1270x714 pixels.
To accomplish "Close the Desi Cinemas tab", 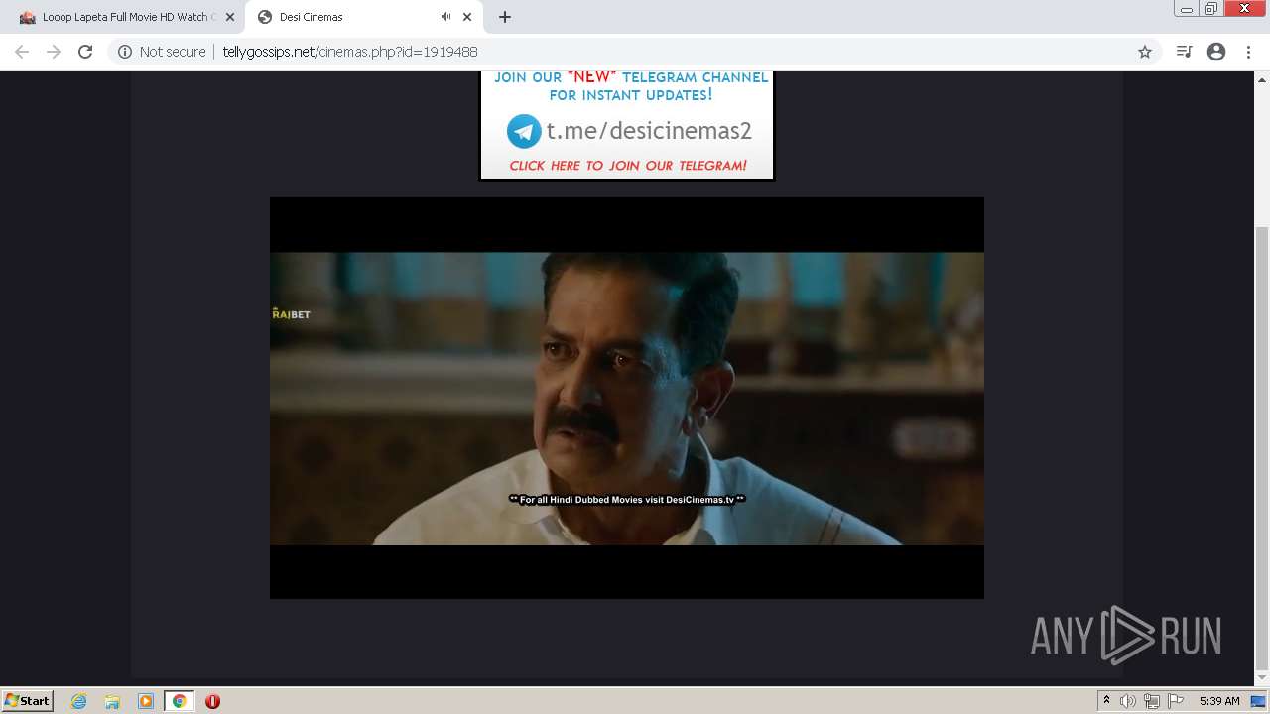I will pyautogui.click(x=467, y=17).
